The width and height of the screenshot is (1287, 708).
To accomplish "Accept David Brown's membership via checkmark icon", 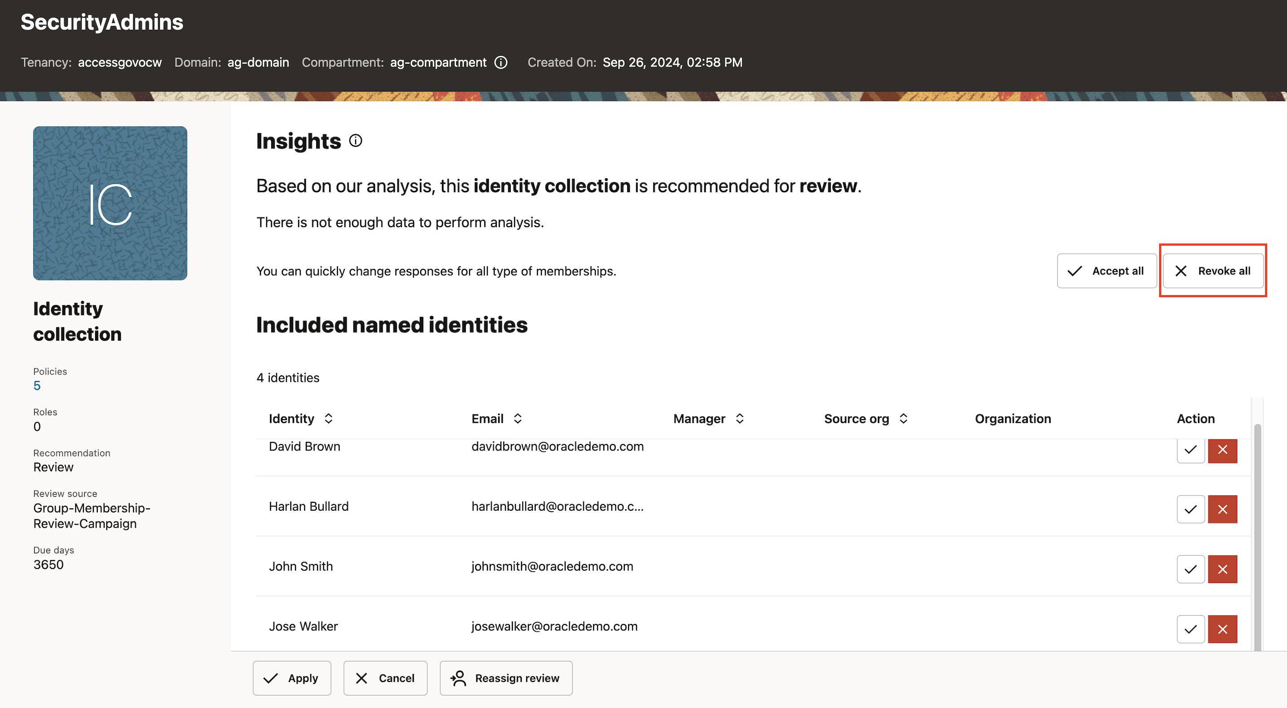I will click(x=1190, y=451).
